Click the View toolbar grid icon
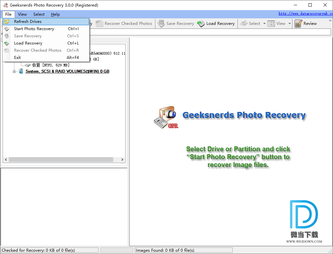Image resolution: width=333 pixels, height=254 pixels. click(x=271, y=23)
